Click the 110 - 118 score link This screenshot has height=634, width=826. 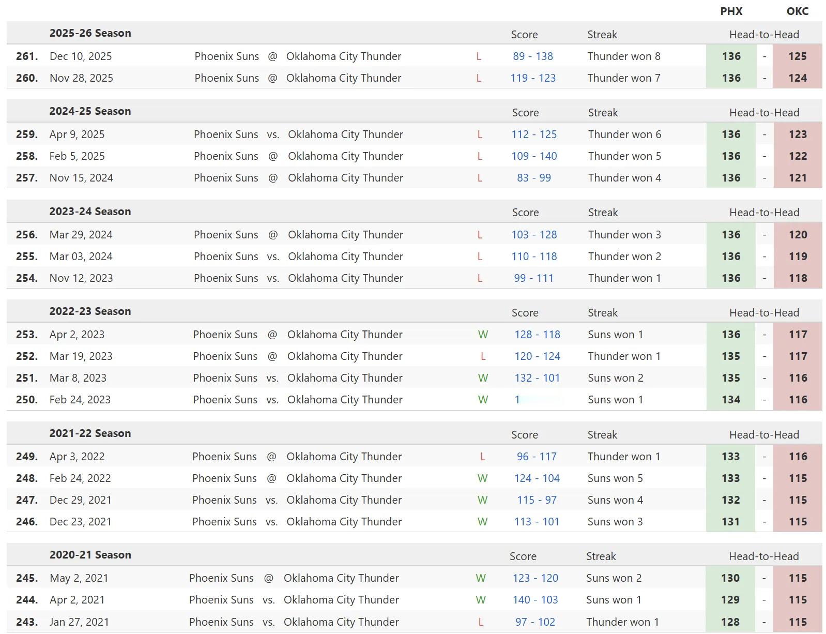[x=533, y=256]
